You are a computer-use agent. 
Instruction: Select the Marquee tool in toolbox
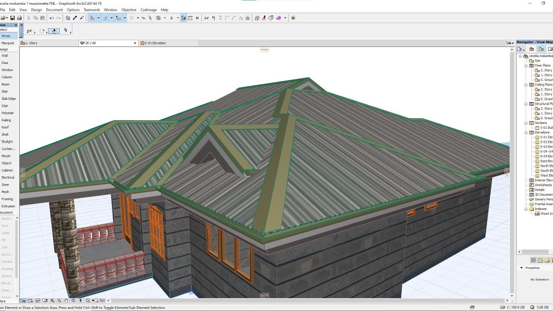click(9, 43)
